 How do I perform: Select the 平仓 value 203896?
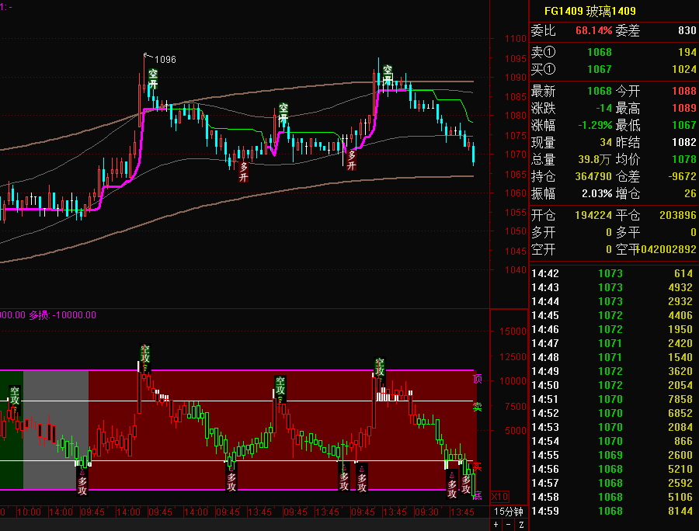click(677, 215)
